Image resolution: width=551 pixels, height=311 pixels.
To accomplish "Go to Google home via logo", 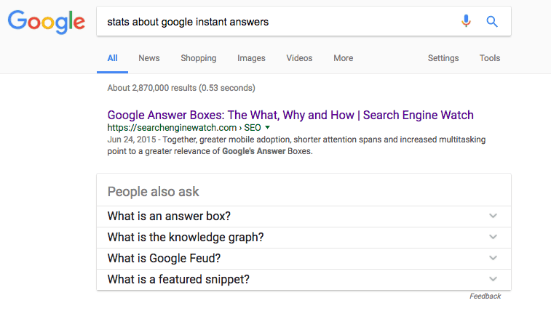I will point(47,22).
